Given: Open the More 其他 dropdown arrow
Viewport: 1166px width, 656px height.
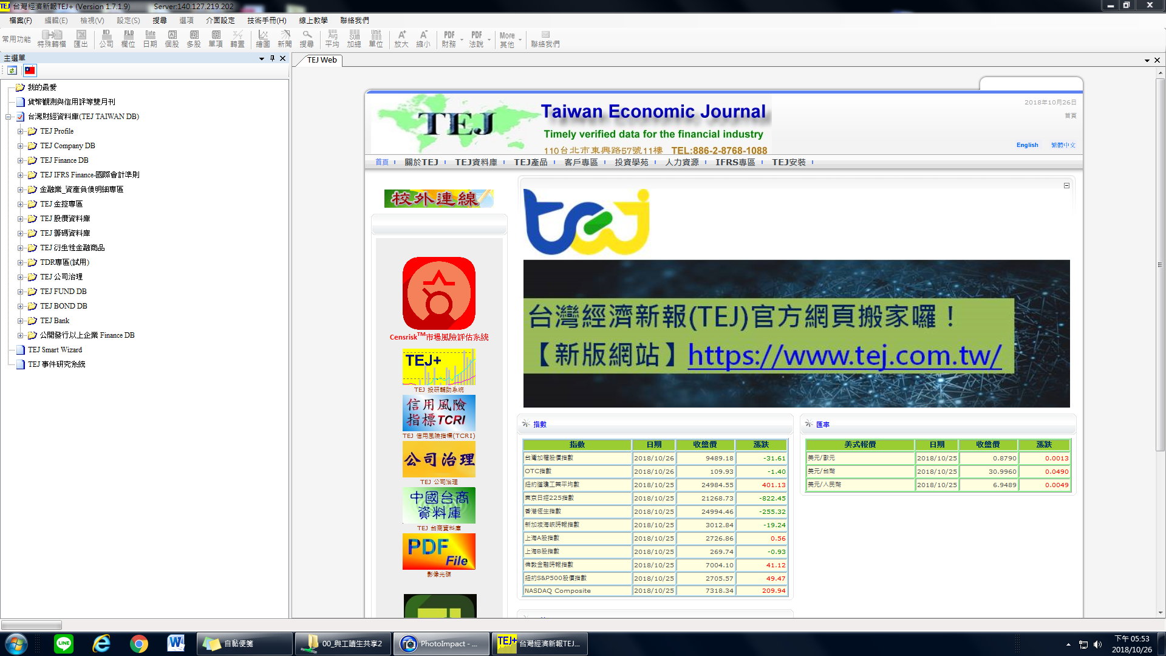Looking at the screenshot, I should [520, 39].
